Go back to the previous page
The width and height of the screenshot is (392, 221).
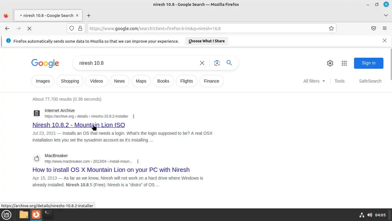(x=7, y=29)
